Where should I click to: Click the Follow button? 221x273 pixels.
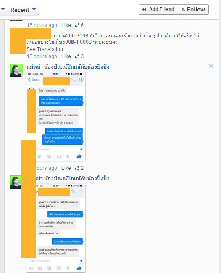193,9
